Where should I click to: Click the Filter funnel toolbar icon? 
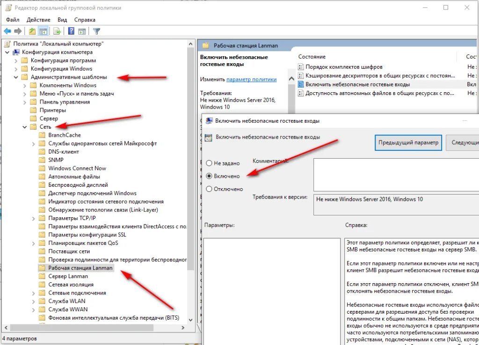point(96,31)
